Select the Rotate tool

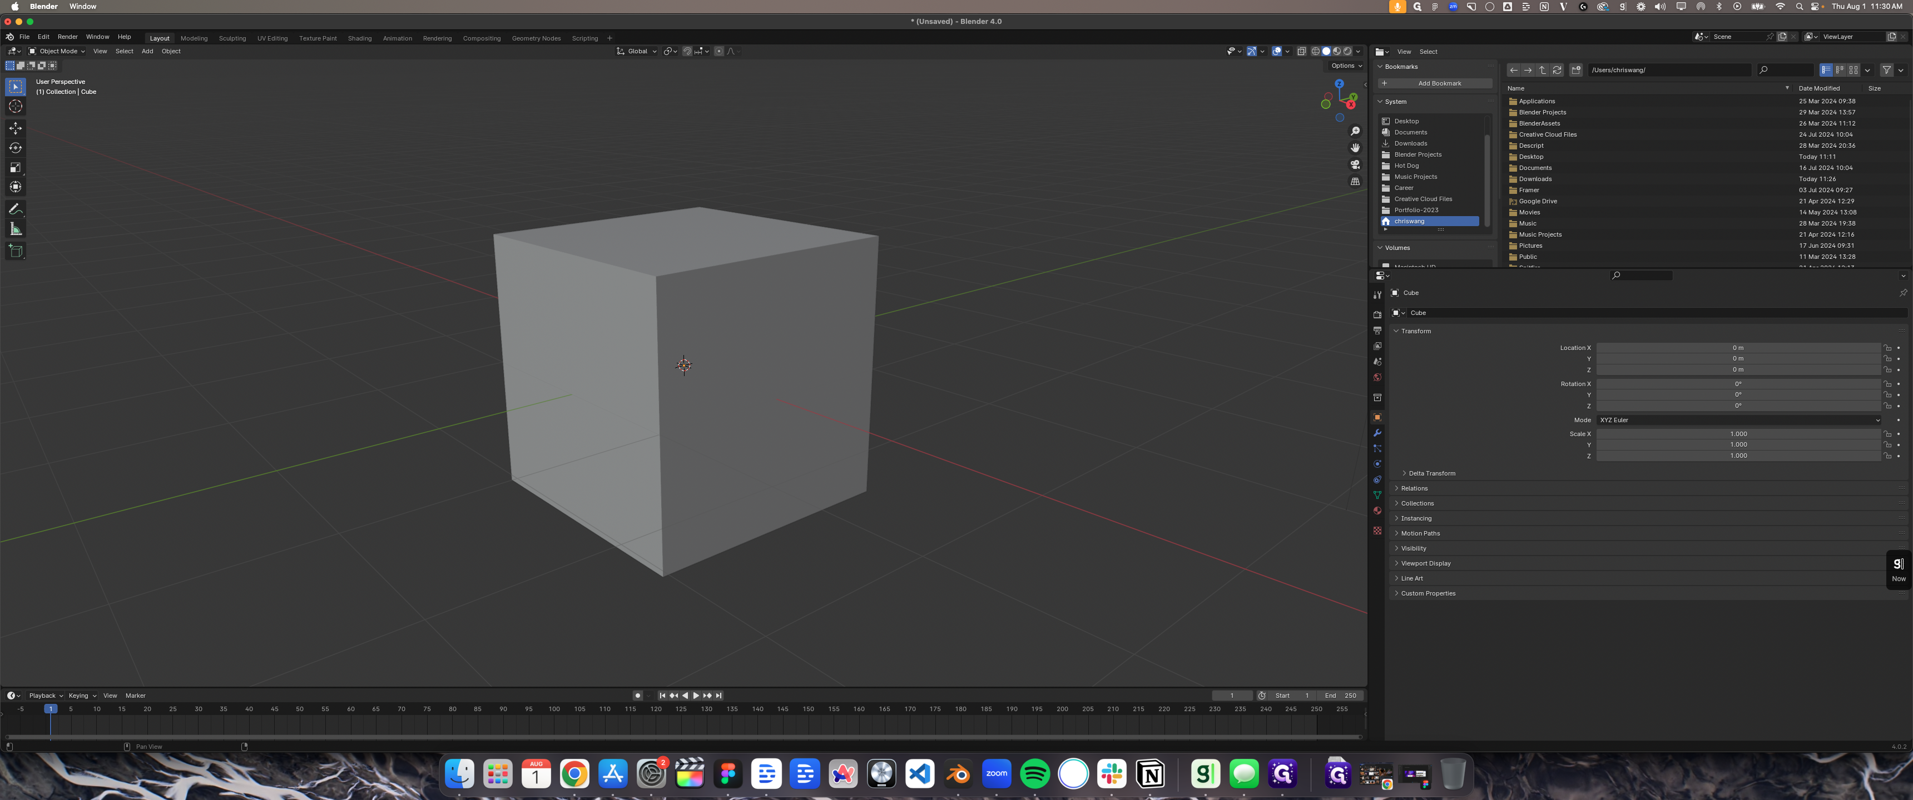[15, 148]
